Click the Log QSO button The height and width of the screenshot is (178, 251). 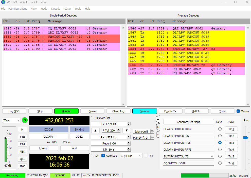coord(14,111)
